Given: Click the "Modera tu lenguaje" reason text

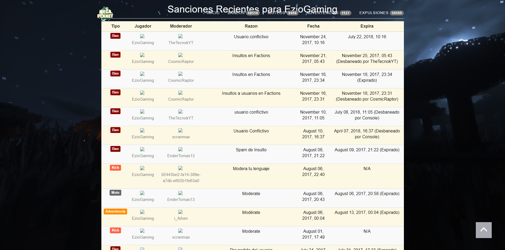Looking at the screenshot, I should click(x=251, y=169).
